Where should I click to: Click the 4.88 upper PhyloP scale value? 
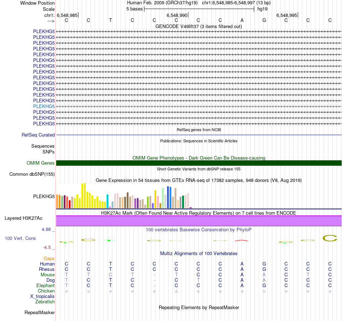[46, 229]
